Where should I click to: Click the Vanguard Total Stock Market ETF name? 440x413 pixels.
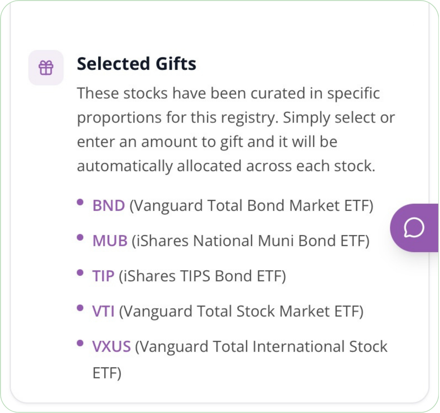[241, 311]
